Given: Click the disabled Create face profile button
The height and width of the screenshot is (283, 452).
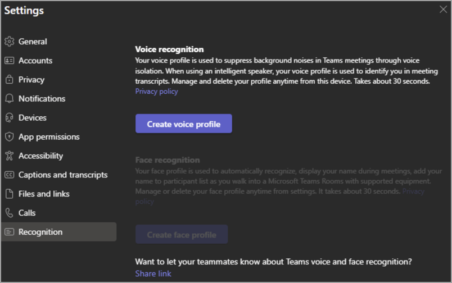Looking at the screenshot, I should point(182,235).
